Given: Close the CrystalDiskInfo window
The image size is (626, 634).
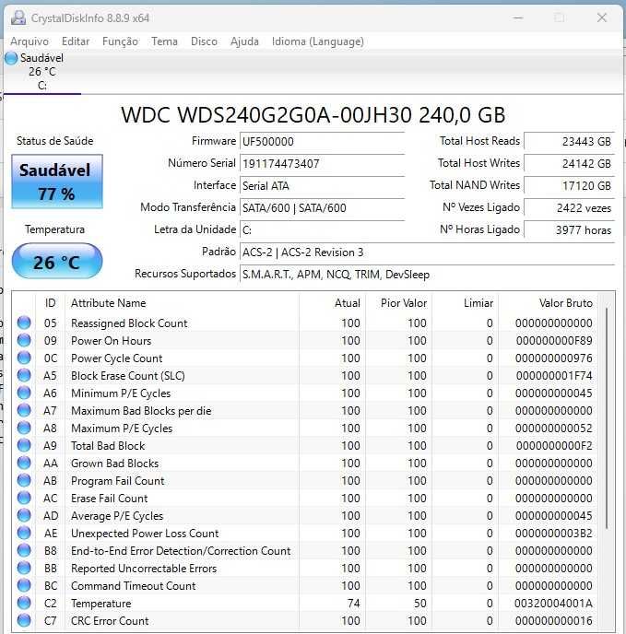Looking at the screenshot, I should click(x=602, y=18).
